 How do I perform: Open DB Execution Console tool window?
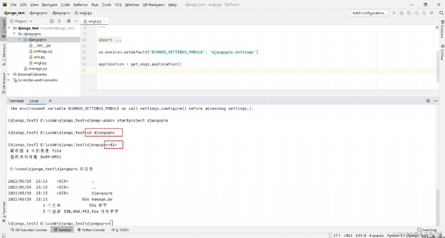click(x=29, y=230)
